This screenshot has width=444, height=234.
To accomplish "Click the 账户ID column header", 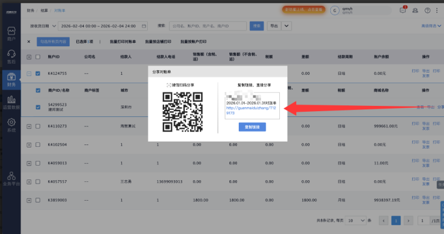I will [53, 57].
